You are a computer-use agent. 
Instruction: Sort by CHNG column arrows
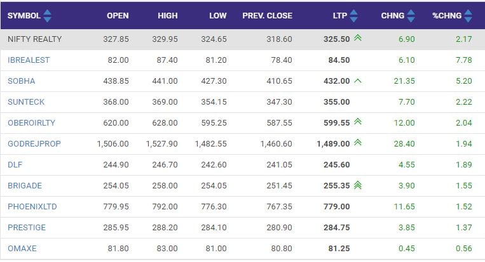point(410,15)
